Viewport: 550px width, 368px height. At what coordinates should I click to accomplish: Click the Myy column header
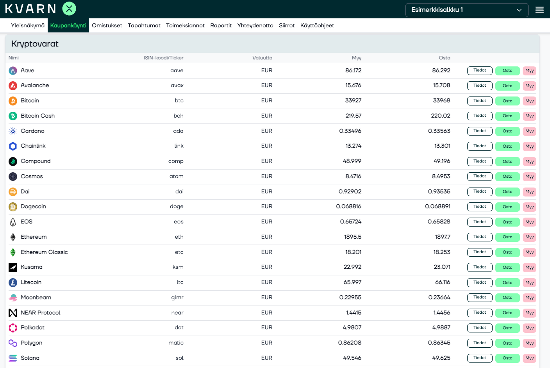(356, 58)
